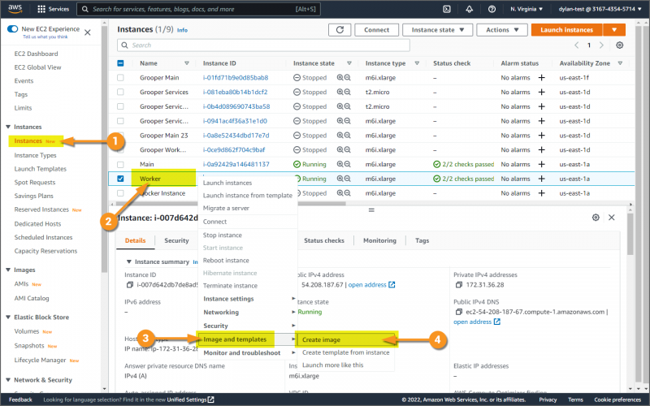This screenshot has height=406, width=650.
Task: Uncheck the Worker instance checkbox
Action: pyautogui.click(x=120, y=179)
